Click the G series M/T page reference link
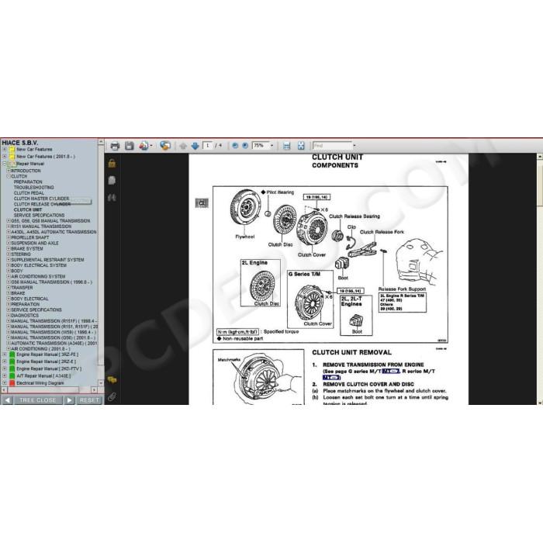 click(x=391, y=372)
